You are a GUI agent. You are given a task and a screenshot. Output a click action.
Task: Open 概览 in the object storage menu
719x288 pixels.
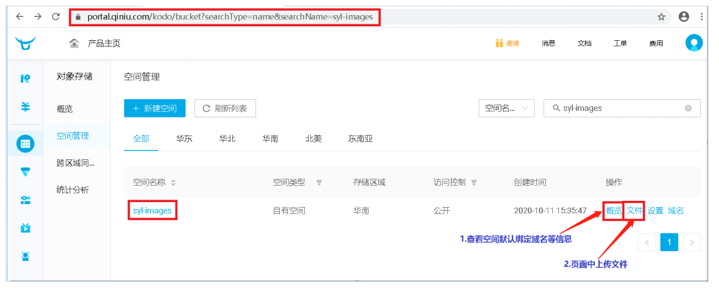click(65, 109)
